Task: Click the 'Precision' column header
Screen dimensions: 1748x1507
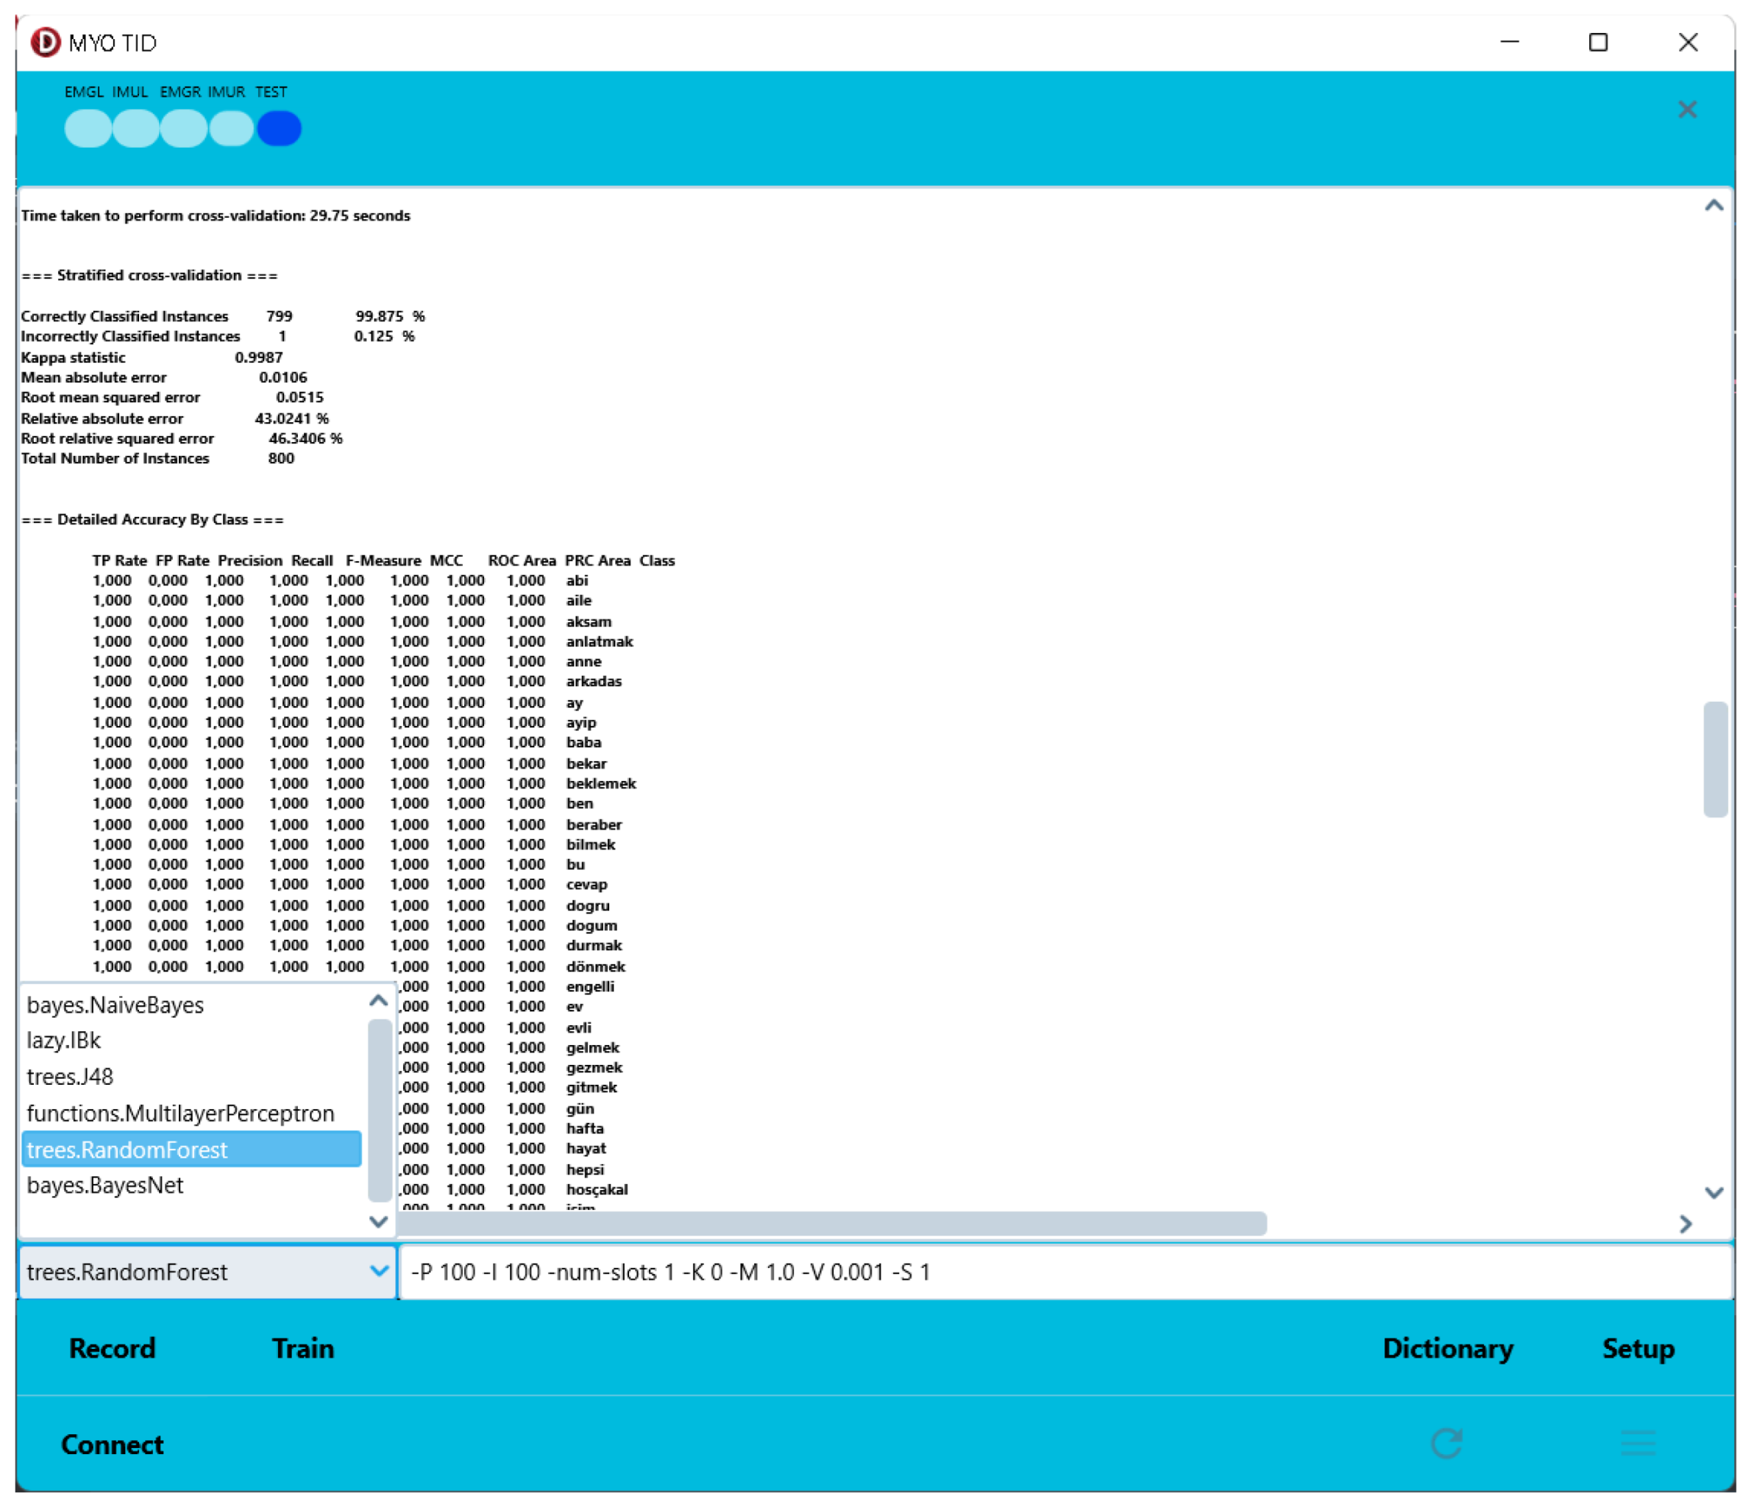Action: [x=249, y=560]
